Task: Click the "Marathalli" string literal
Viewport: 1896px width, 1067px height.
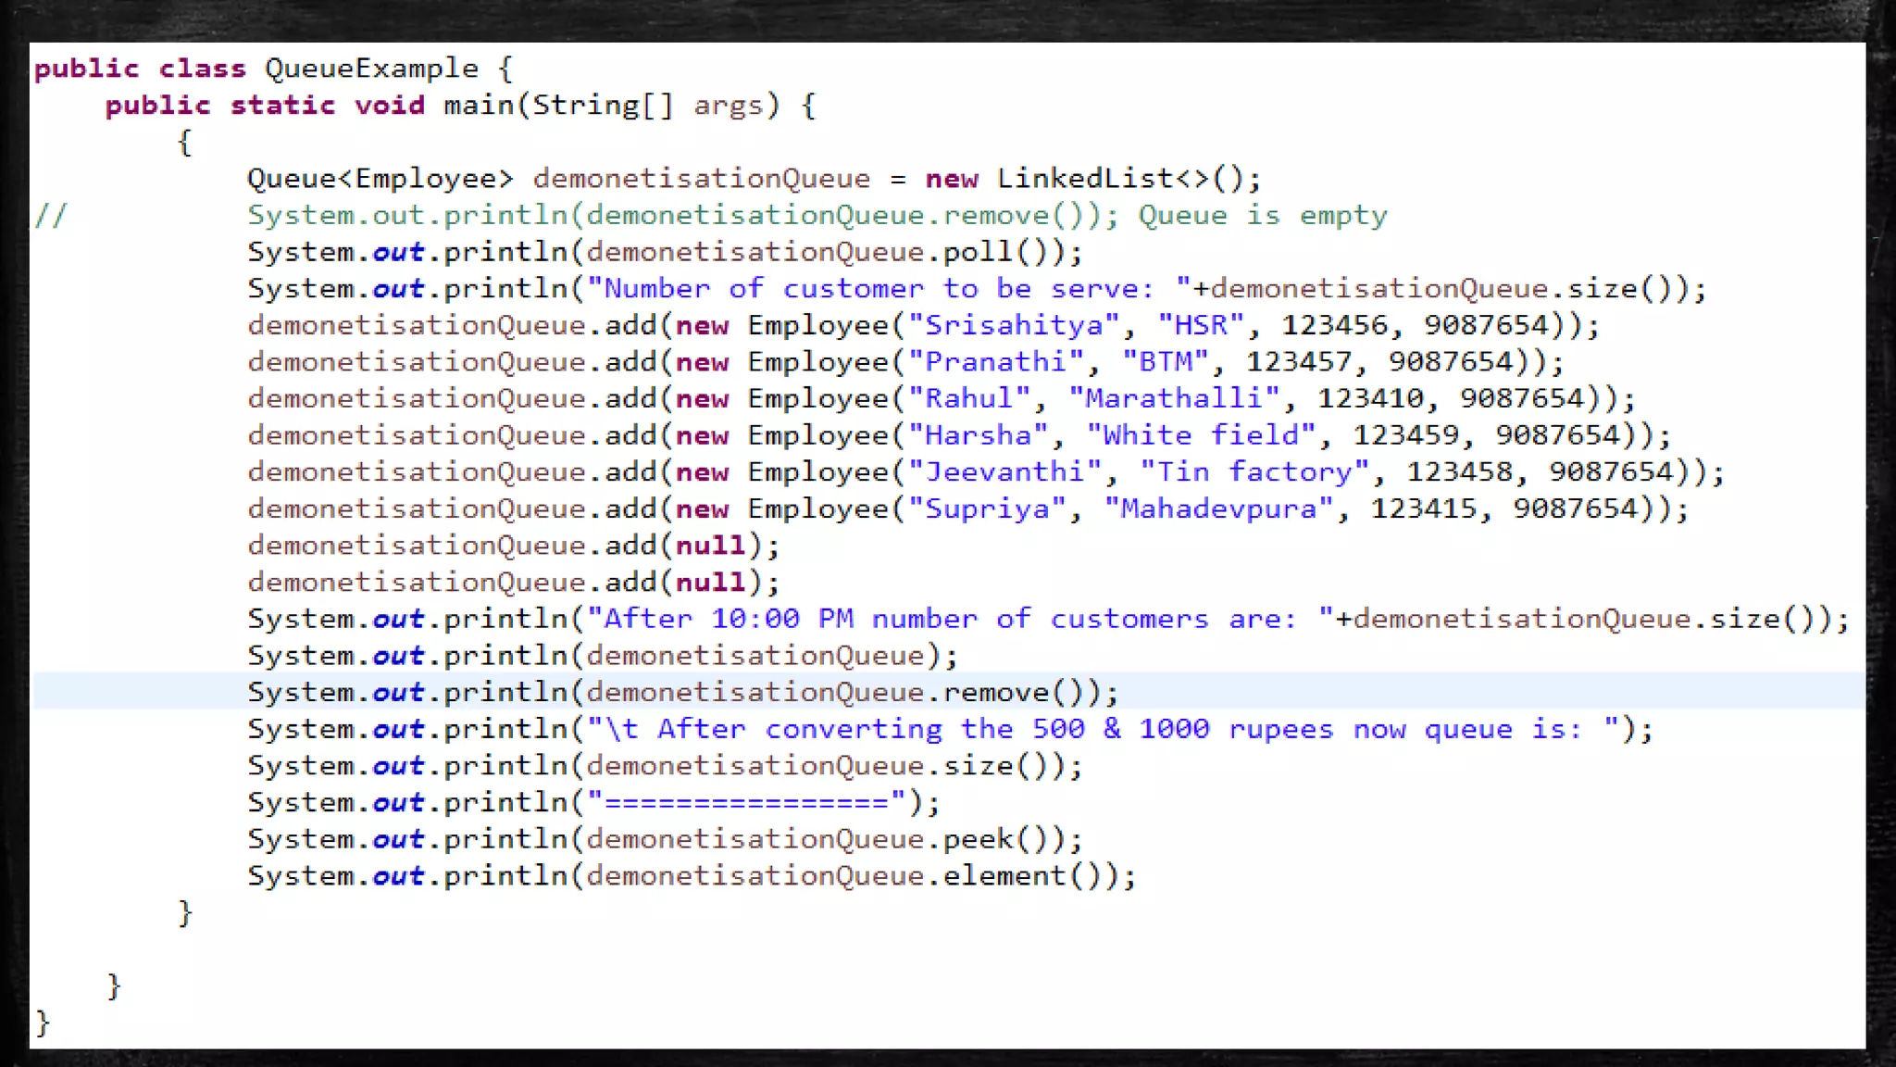Action: [1174, 398]
